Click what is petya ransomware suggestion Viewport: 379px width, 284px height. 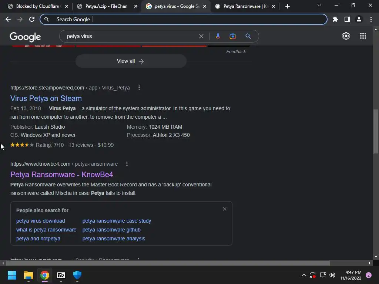[46, 230]
